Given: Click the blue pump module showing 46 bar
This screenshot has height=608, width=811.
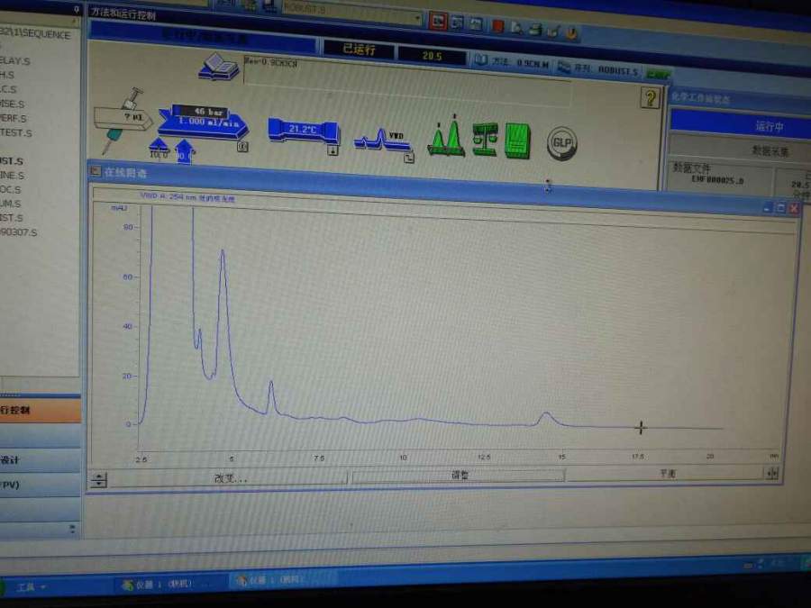Looking at the screenshot, I should point(204,122).
